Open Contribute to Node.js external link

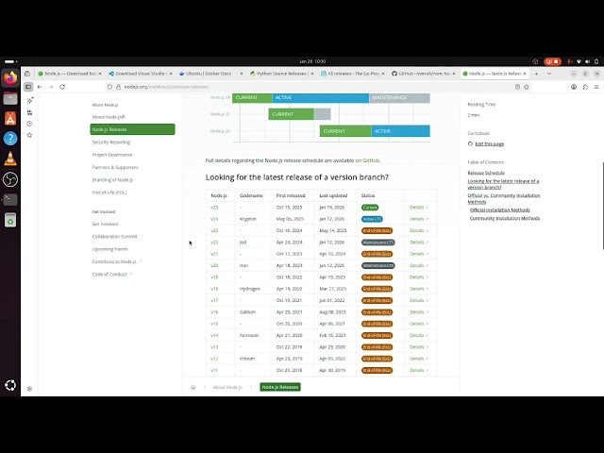tap(117, 261)
